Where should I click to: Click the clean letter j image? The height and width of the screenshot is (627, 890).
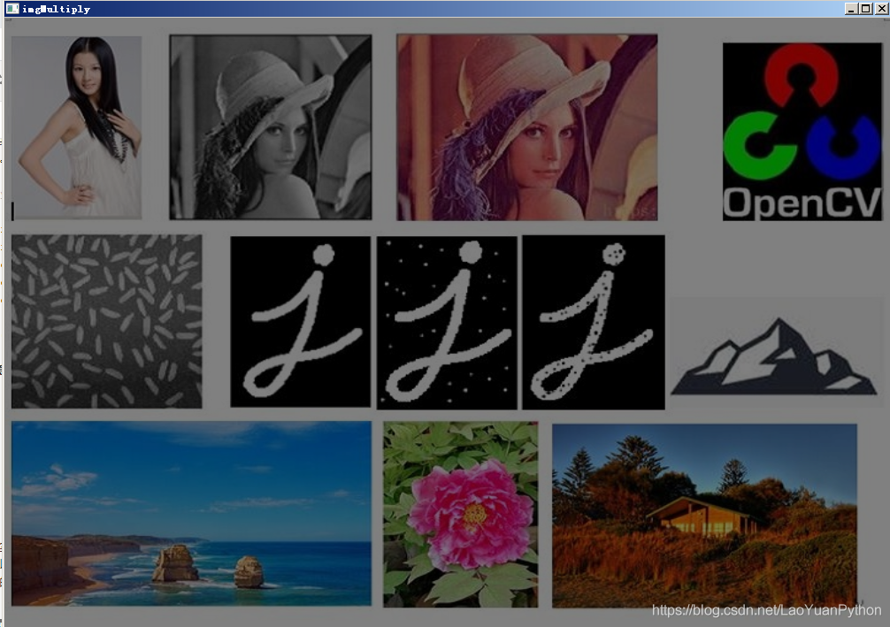point(300,322)
